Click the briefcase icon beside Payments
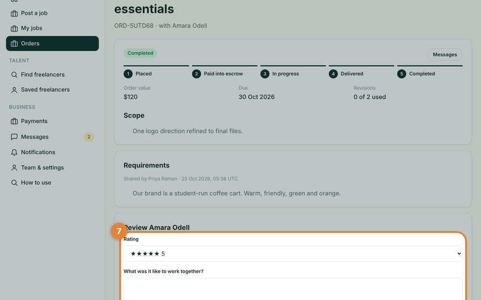The height and width of the screenshot is (300, 481). [x=14, y=121]
